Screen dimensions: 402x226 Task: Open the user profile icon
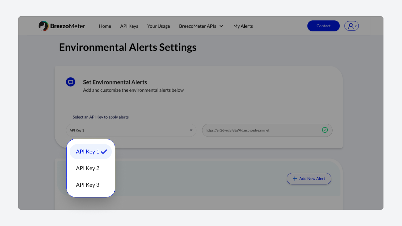[x=351, y=26]
